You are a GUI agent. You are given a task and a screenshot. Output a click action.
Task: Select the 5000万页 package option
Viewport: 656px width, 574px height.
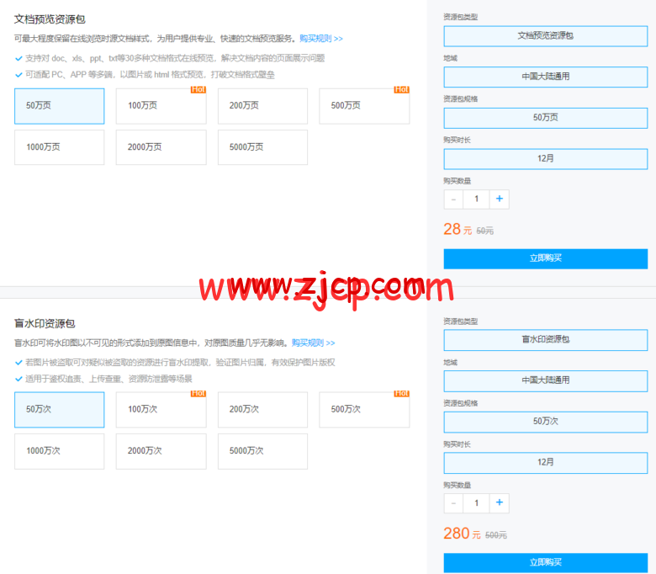point(262,147)
